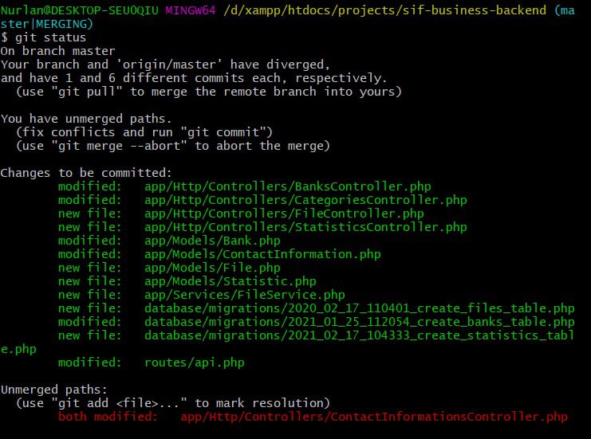Click 'Changes to be committed:' heading

(86, 173)
